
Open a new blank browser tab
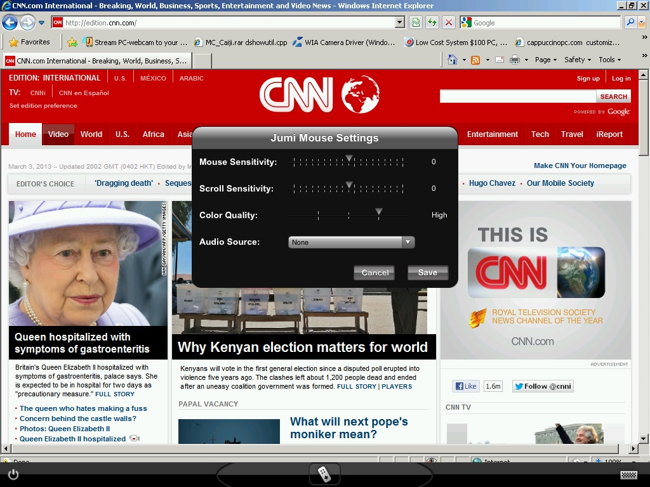tap(202, 61)
